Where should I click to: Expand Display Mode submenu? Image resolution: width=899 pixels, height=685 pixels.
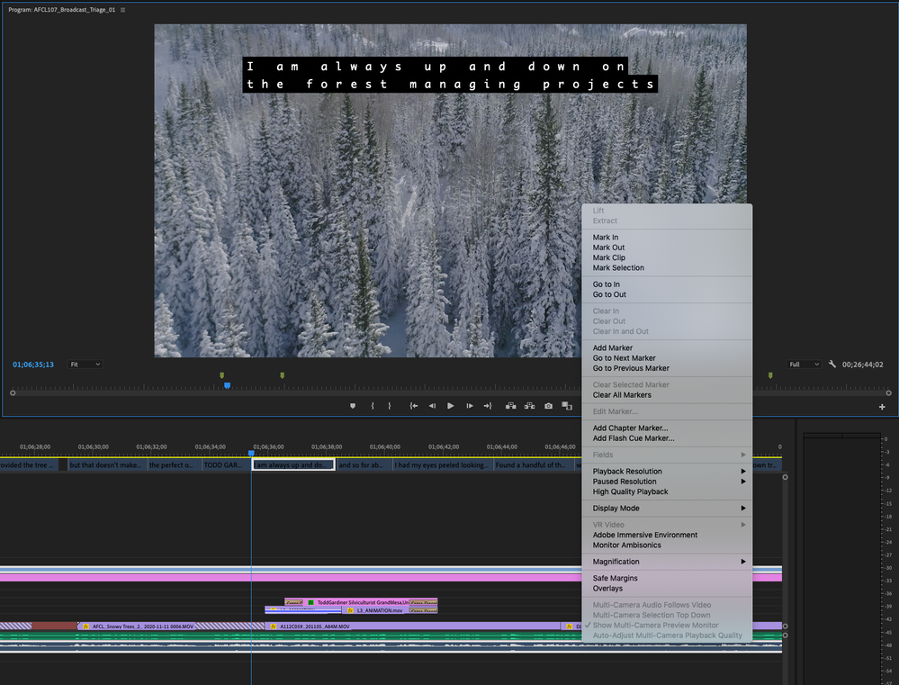[x=668, y=509]
